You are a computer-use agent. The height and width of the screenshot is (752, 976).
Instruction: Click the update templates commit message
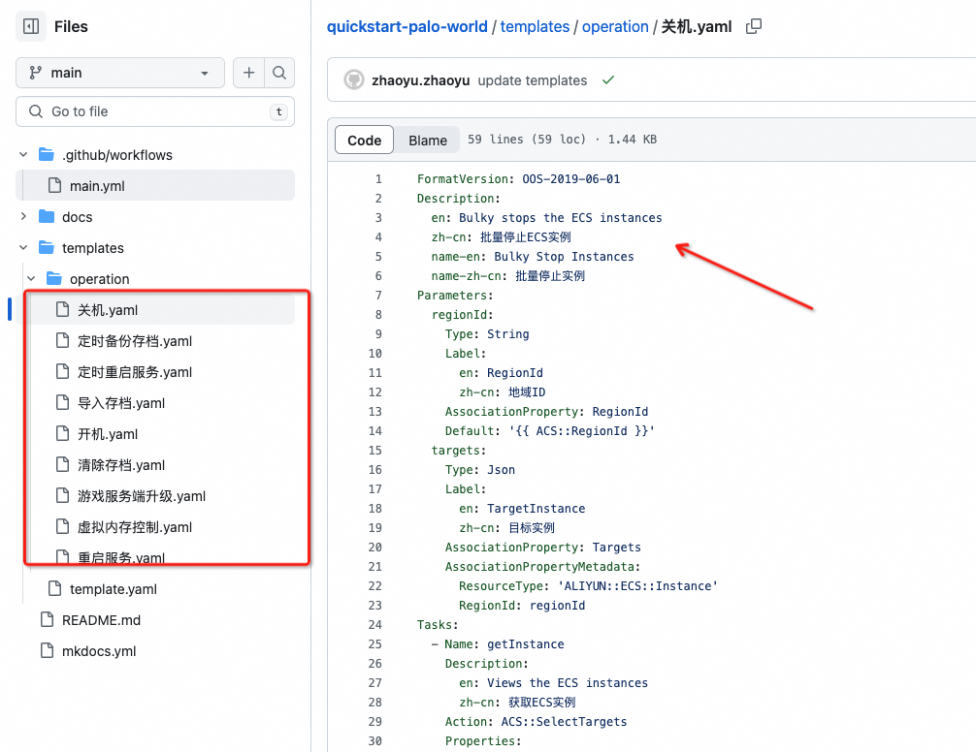click(532, 80)
